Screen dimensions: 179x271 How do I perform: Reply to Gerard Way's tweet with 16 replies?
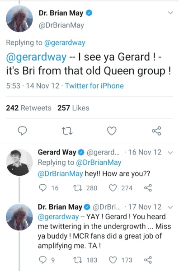[42, 188]
